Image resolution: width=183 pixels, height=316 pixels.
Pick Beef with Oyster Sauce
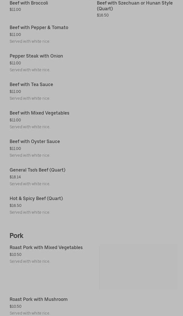point(35,142)
